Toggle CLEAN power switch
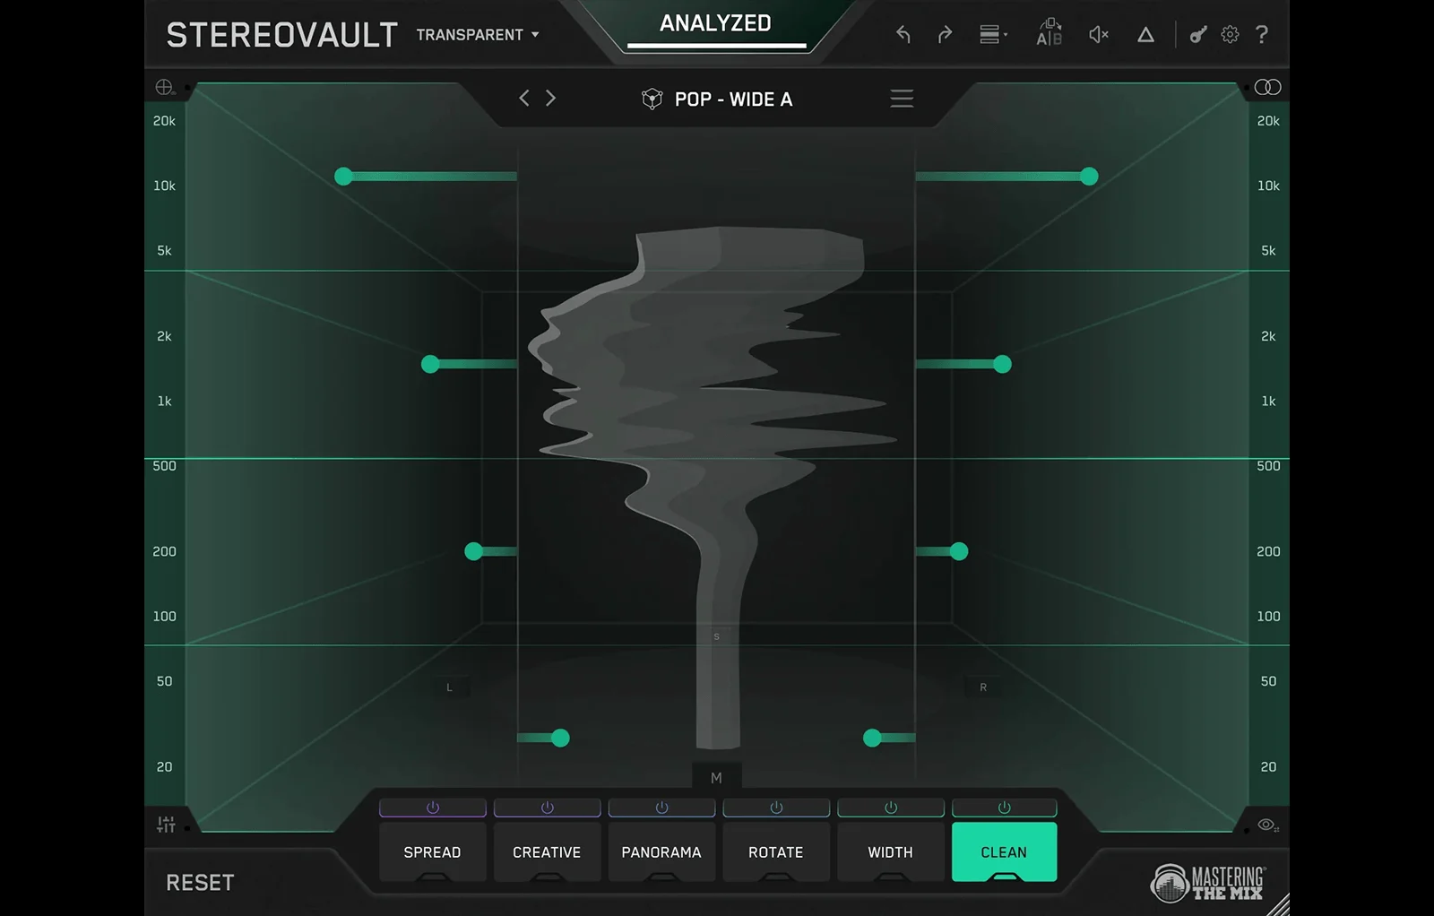This screenshot has width=1434, height=916. click(1005, 808)
